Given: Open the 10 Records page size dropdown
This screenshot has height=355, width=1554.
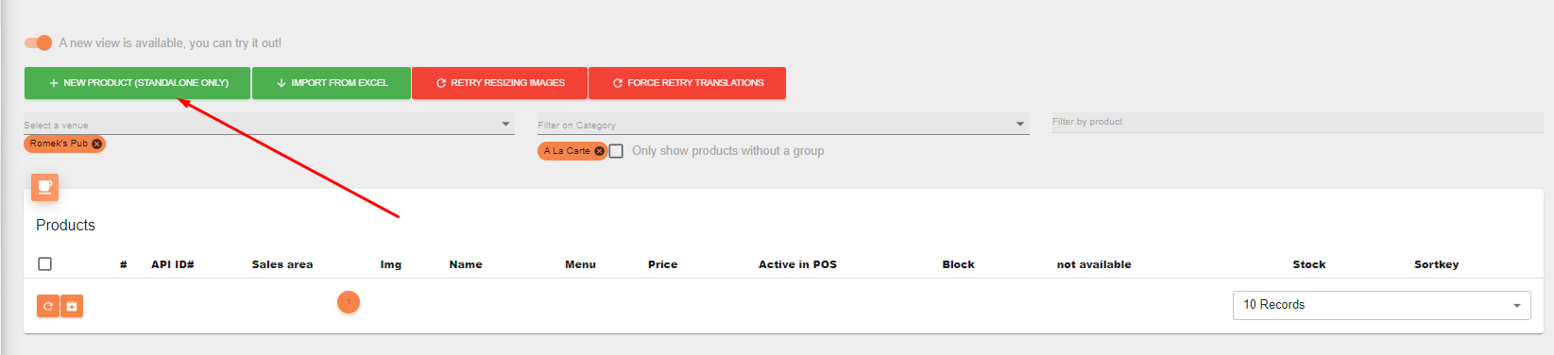Looking at the screenshot, I should (x=1381, y=305).
